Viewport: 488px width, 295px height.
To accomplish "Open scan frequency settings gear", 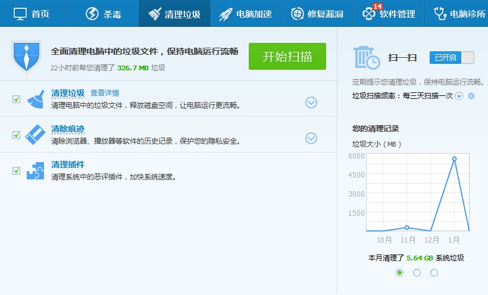I will 471,96.
